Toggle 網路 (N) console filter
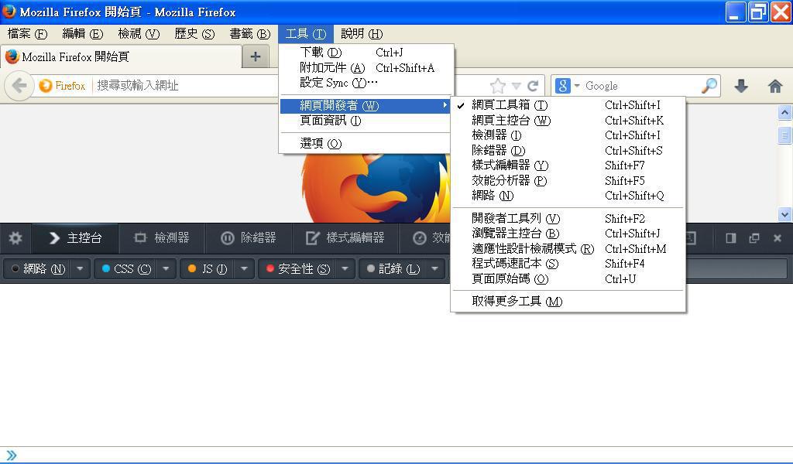793x464 pixels. click(x=37, y=269)
